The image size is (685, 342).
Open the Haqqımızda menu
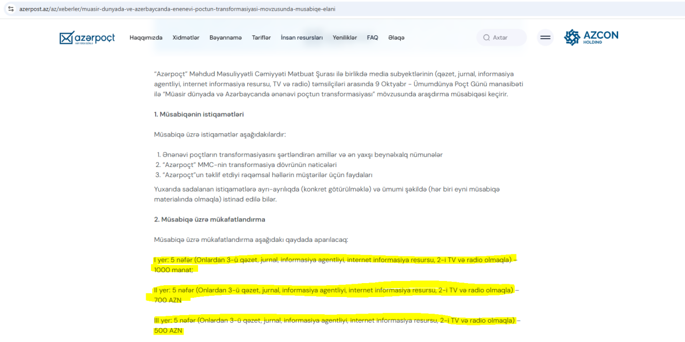click(x=146, y=37)
